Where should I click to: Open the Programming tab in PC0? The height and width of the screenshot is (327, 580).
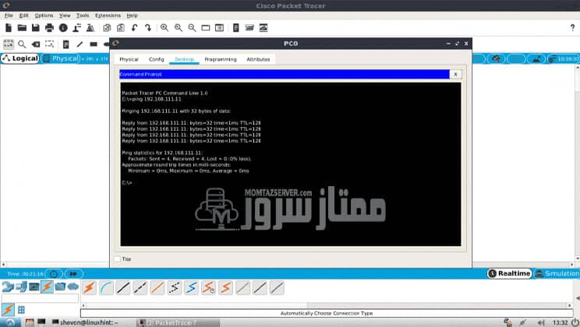click(x=221, y=59)
